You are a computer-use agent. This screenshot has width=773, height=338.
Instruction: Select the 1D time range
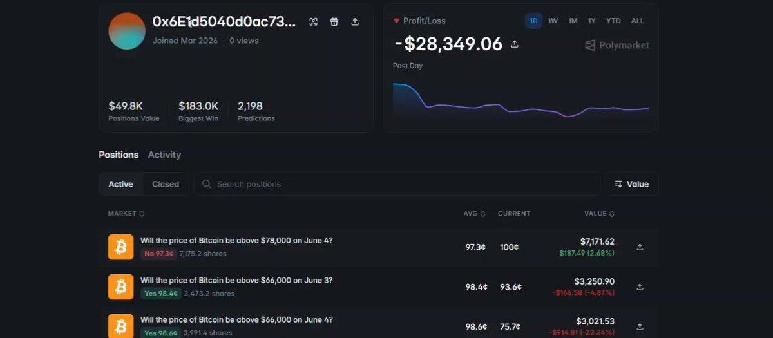click(533, 21)
